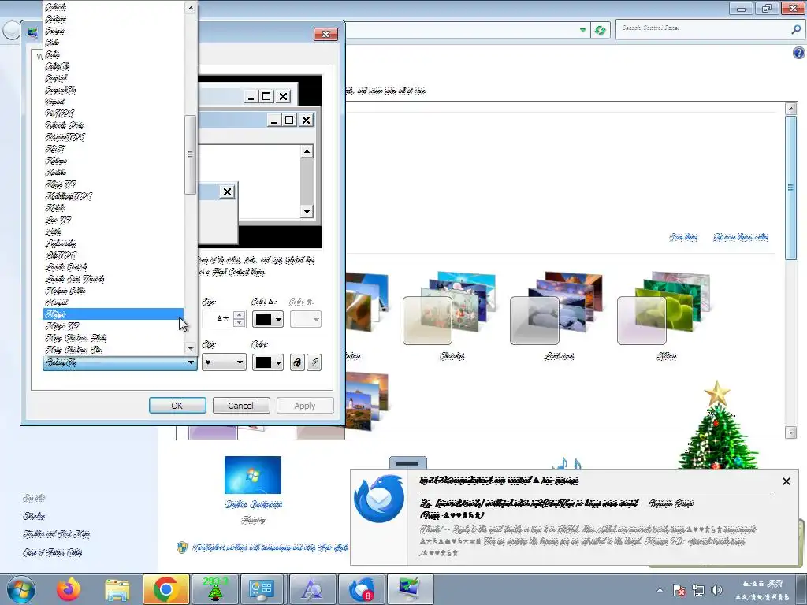Viewport: 807px width, 605px height.
Task: Choose Merry Christmas Star font
Action: tap(113, 350)
